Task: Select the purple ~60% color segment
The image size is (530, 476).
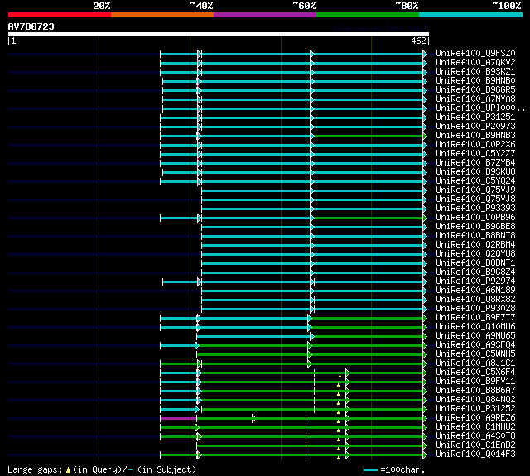Action: (x=265, y=15)
